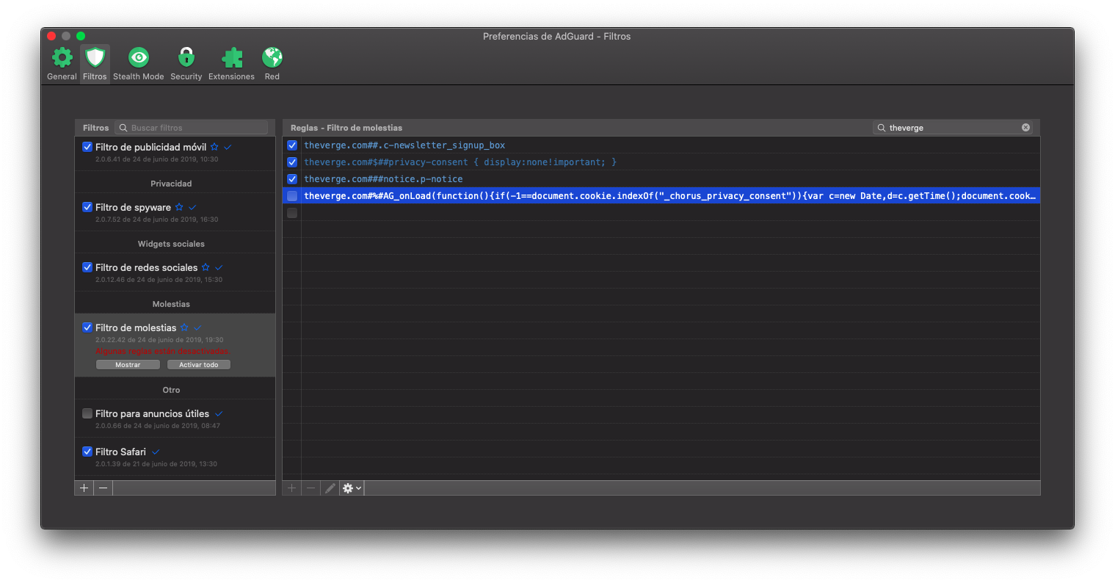Click the Mostrar button
The width and height of the screenshot is (1115, 583).
pyautogui.click(x=128, y=365)
